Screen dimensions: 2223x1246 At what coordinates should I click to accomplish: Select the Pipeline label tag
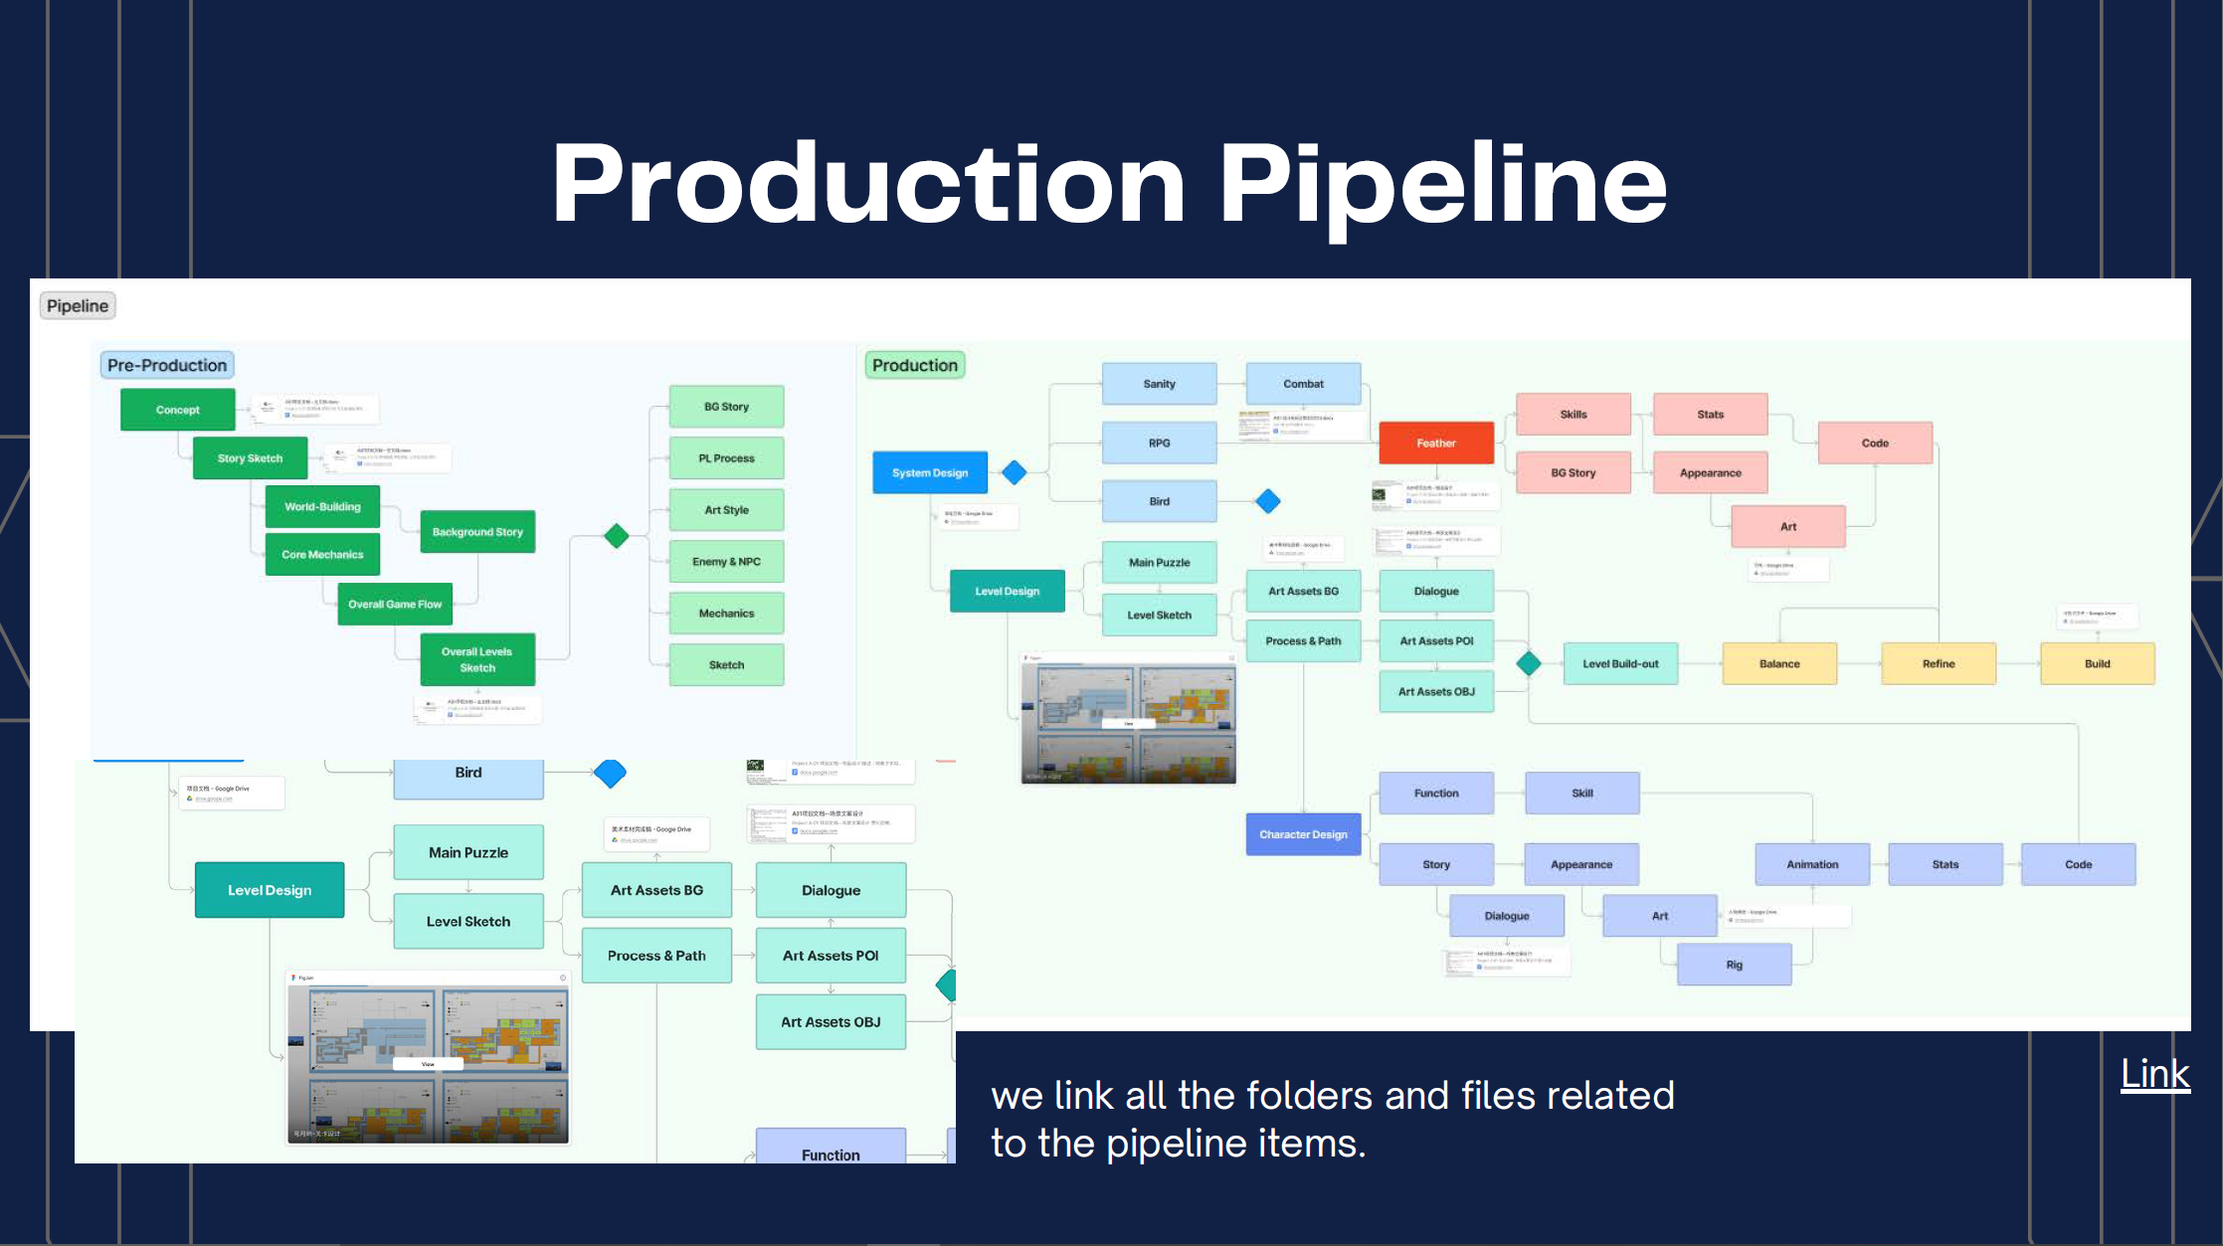click(x=78, y=305)
